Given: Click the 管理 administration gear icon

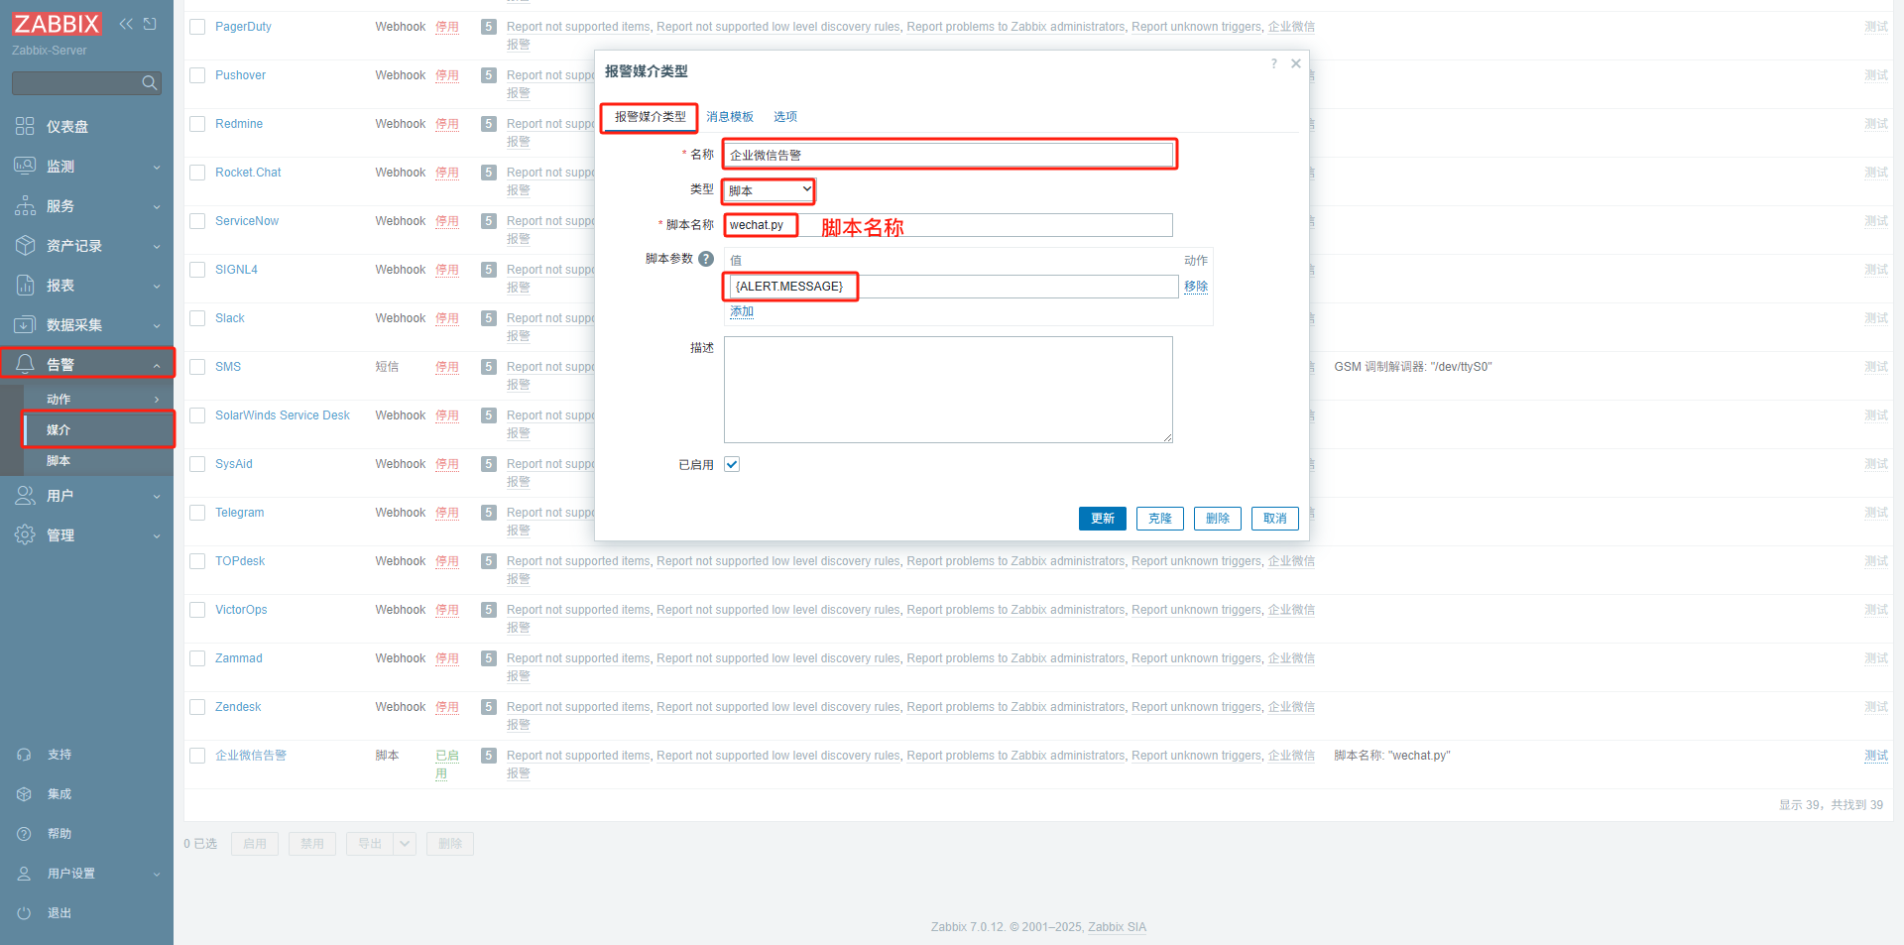Looking at the screenshot, I should click(x=25, y=534).
